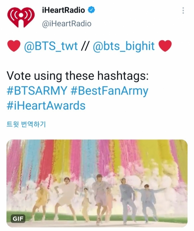Screen dimensions: 194x231
Task: Click the red heart emoji after @bts_bighit
Action: coord(165,46)
